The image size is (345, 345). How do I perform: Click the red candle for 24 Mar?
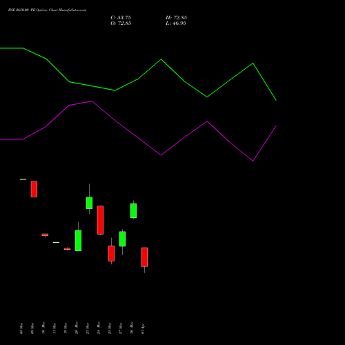pos(100,220)
